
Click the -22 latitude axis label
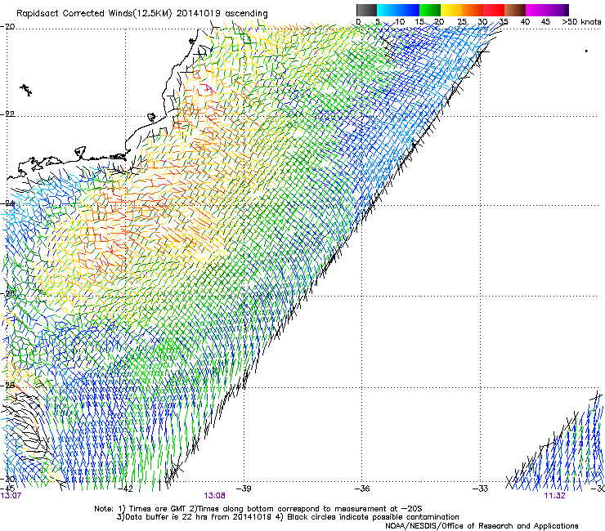[8, 114]
